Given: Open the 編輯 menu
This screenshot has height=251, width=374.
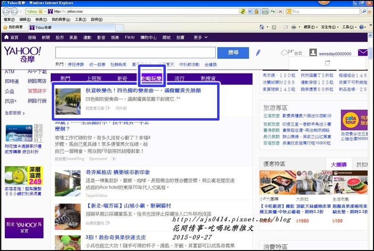Looking at the screenshot, I should click(25, 19).
